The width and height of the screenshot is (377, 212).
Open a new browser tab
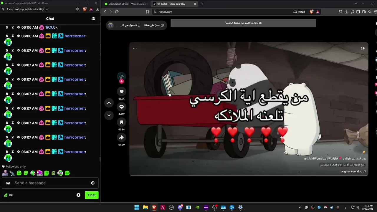point(202,4)
